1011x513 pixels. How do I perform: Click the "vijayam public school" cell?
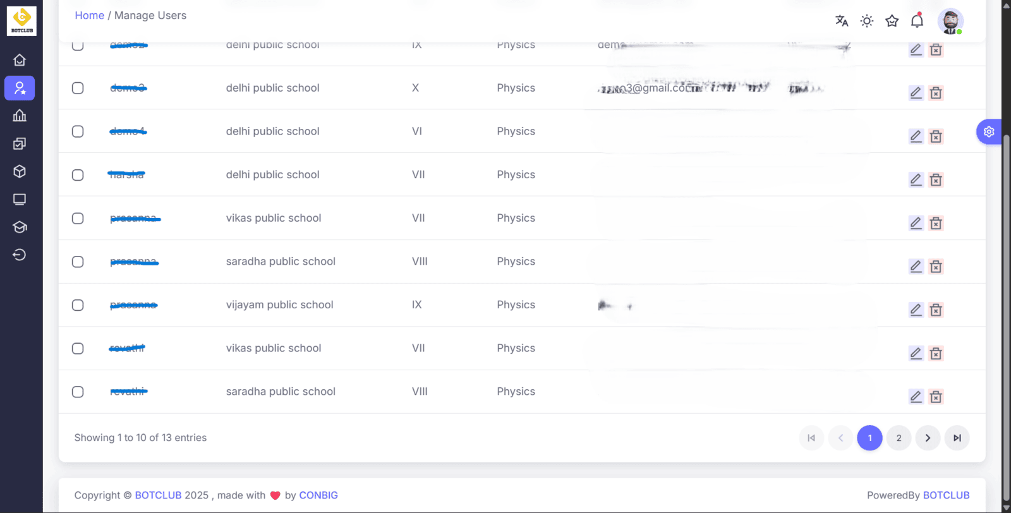(x=279, y=305)
